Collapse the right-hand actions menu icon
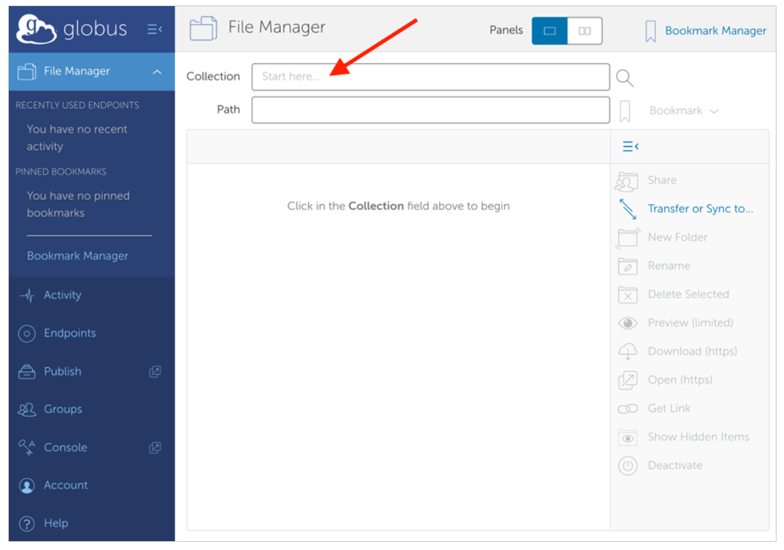 [631, 146]
